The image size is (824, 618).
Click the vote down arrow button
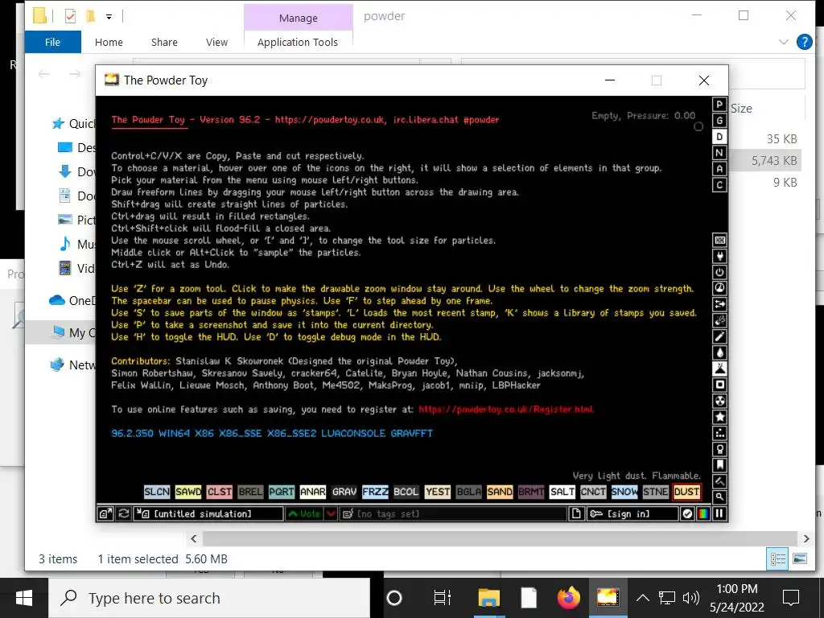(331, 513)
